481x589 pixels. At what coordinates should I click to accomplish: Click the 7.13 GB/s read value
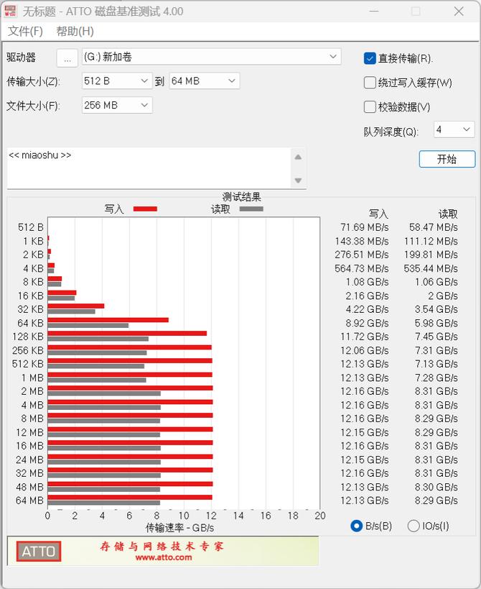tap(436, 364)
